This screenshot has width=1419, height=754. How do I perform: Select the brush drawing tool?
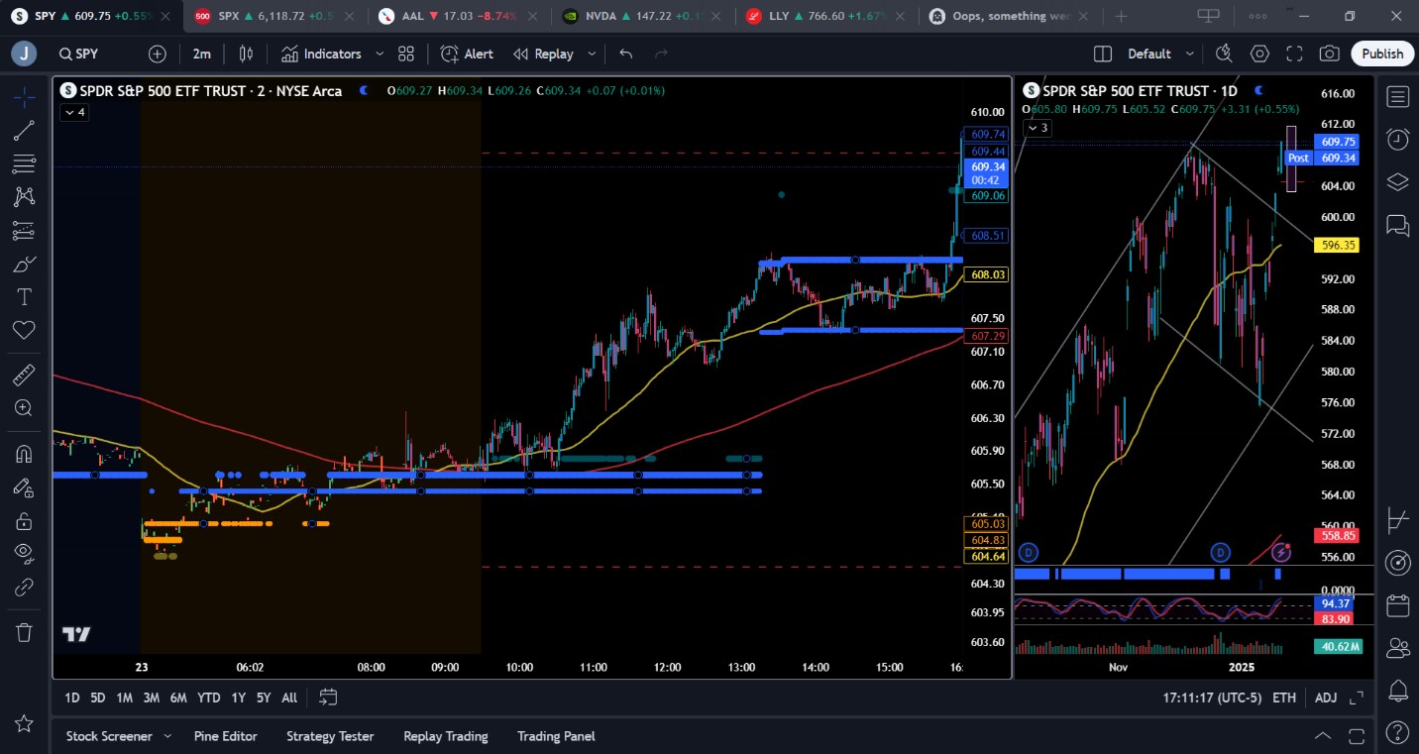click(x=25, y=265)
